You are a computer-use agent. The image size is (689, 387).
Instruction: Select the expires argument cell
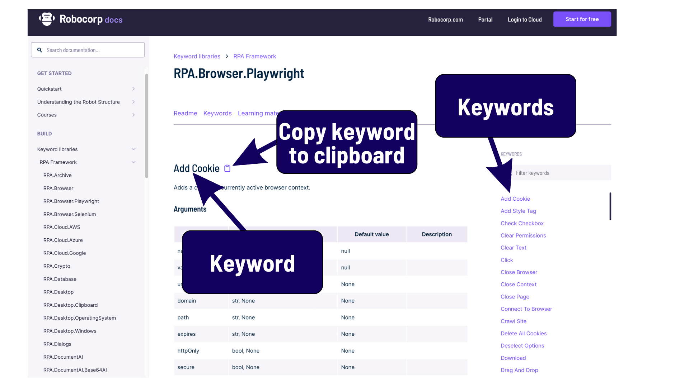pyautogui.click(x=201, y=334)
